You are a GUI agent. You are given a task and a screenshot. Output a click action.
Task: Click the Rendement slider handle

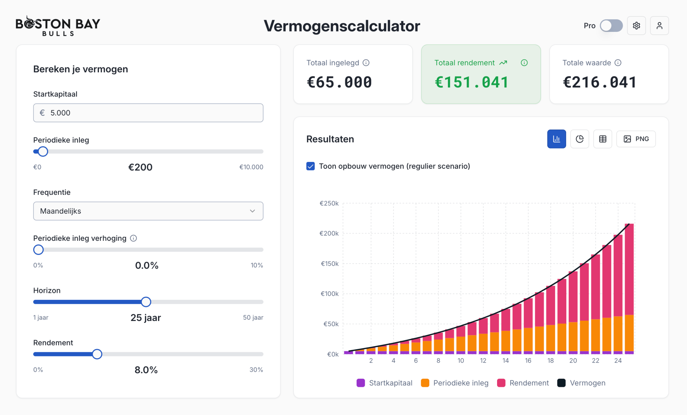(97, 354)
